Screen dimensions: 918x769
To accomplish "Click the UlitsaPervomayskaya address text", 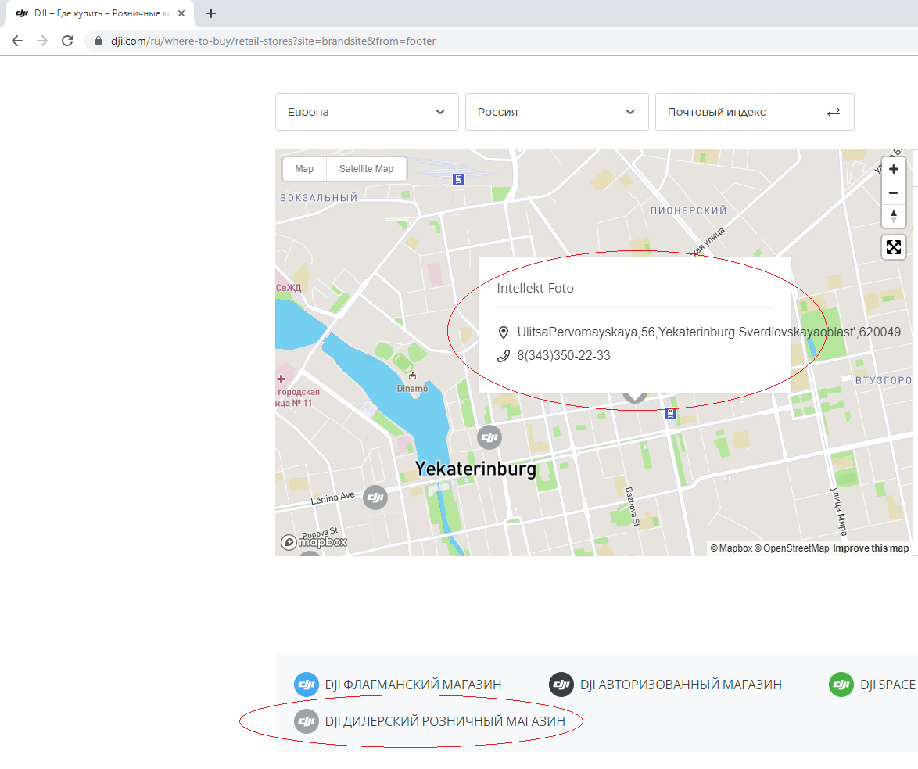I will coord(709,332).
